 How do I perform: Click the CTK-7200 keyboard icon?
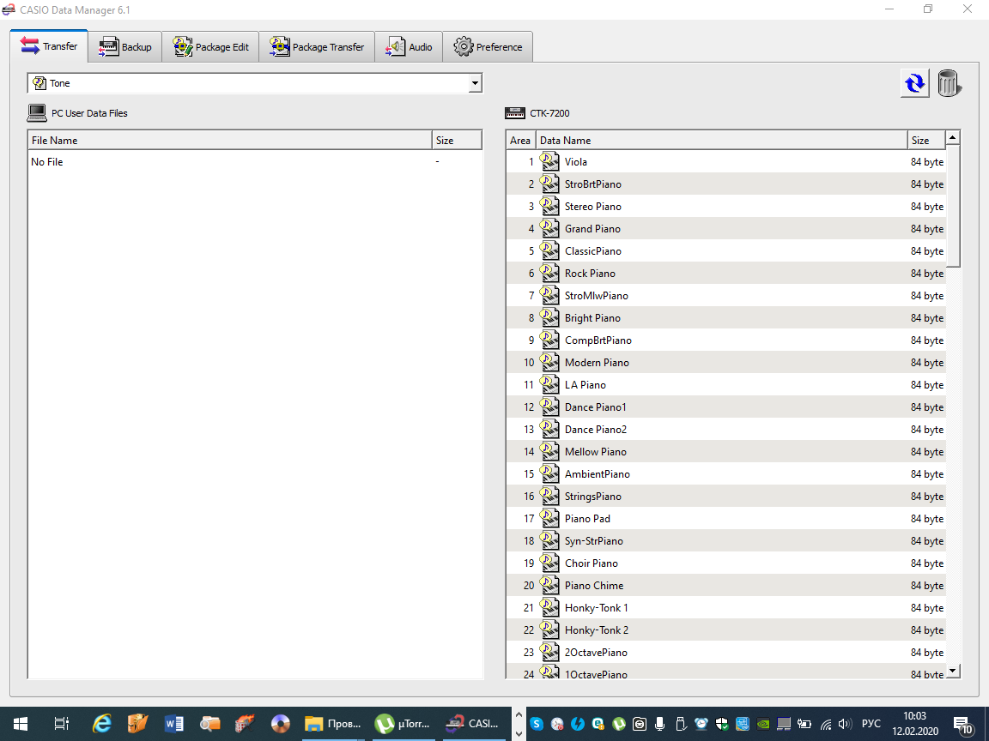(x=515, y=113)
